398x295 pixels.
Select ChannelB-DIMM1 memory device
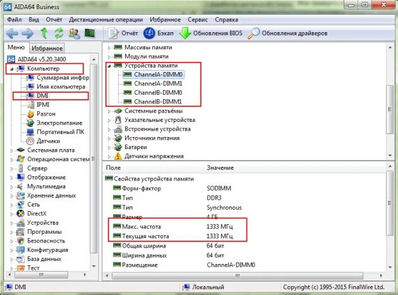coord(158,102)
